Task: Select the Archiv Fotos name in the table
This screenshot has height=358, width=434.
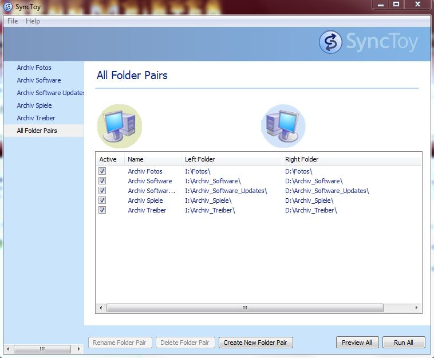Action: (x=145, y=171)
